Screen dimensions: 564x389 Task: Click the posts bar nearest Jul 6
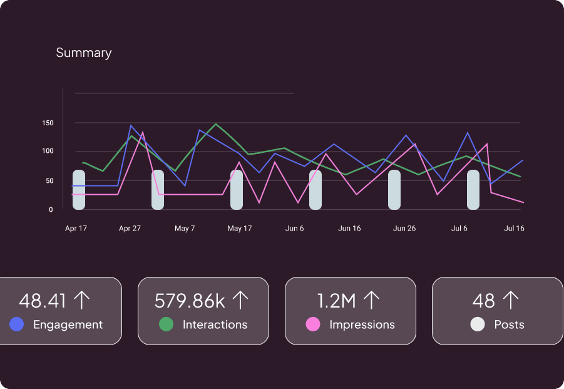pos(473,189)
